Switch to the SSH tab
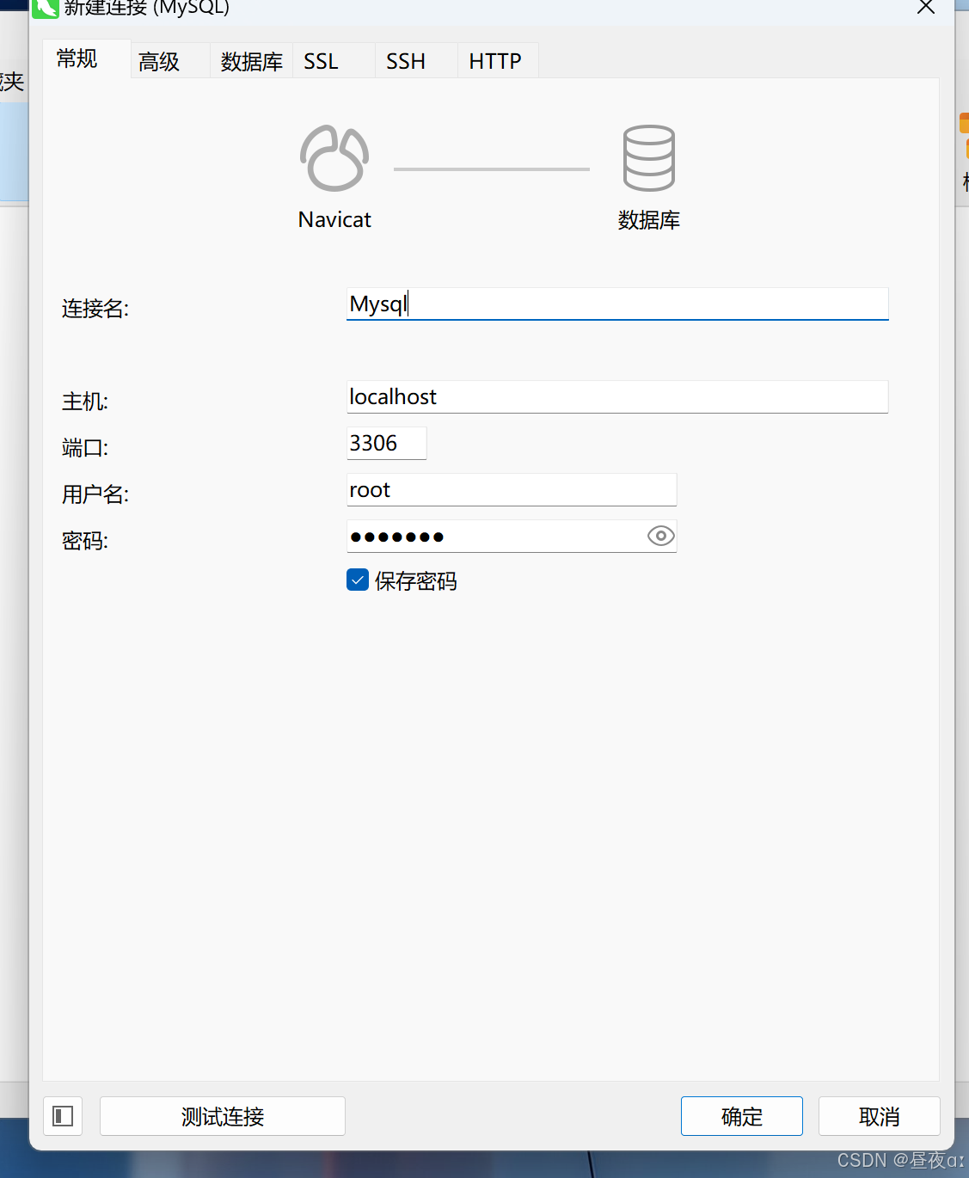Screen dimensions: 969x1178 tap(416, 61)
